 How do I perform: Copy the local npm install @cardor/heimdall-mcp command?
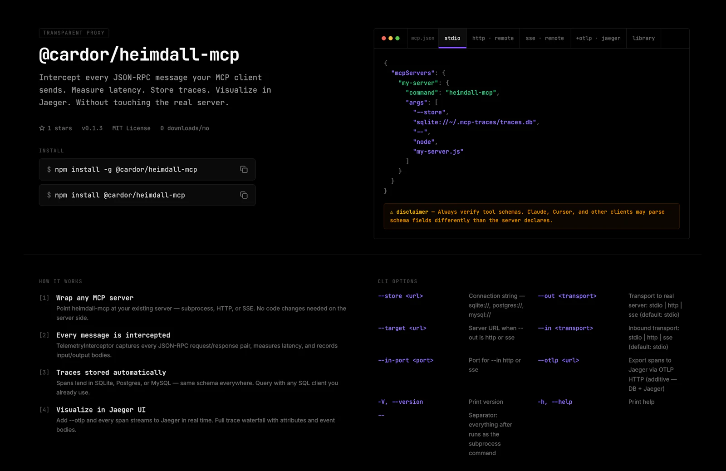pyautogui.click(x=244, y=195)
